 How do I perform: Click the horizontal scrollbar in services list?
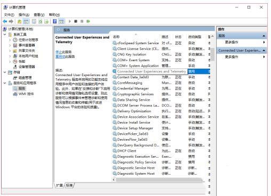click(x=159, y=180)
